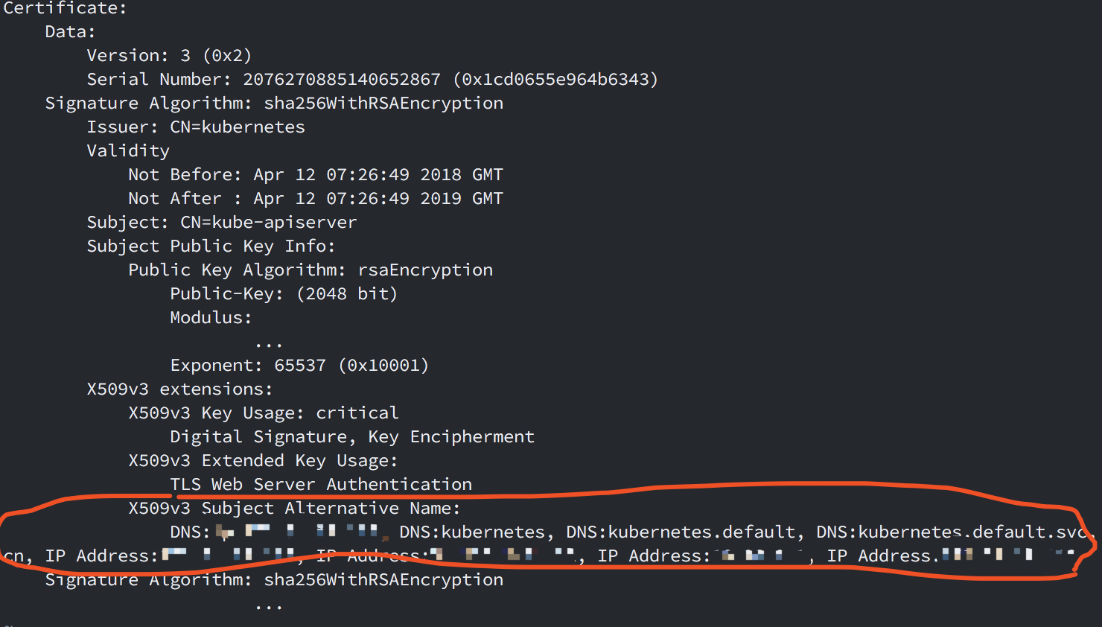
Task: Click the X509v3 Key Usage: critical line
Action: 263,413
